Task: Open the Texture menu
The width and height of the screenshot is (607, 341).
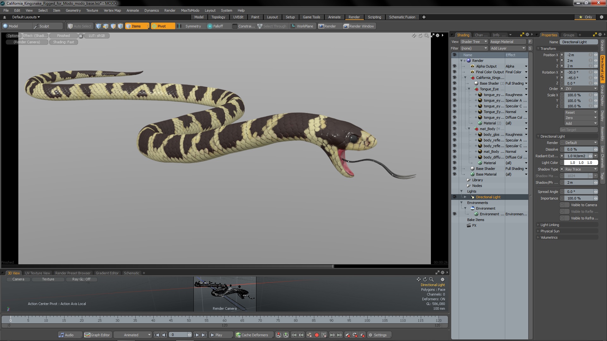Action: pos(92,10)
